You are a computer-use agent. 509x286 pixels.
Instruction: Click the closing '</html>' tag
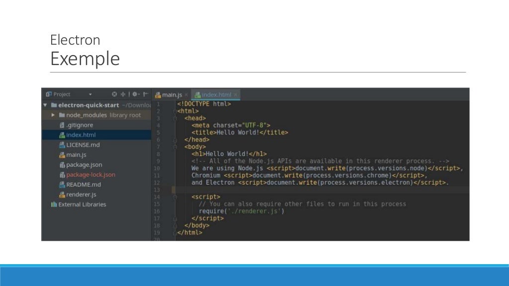(189, 232)
